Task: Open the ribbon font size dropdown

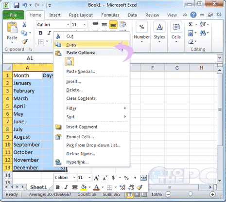Action: (85, 25)
